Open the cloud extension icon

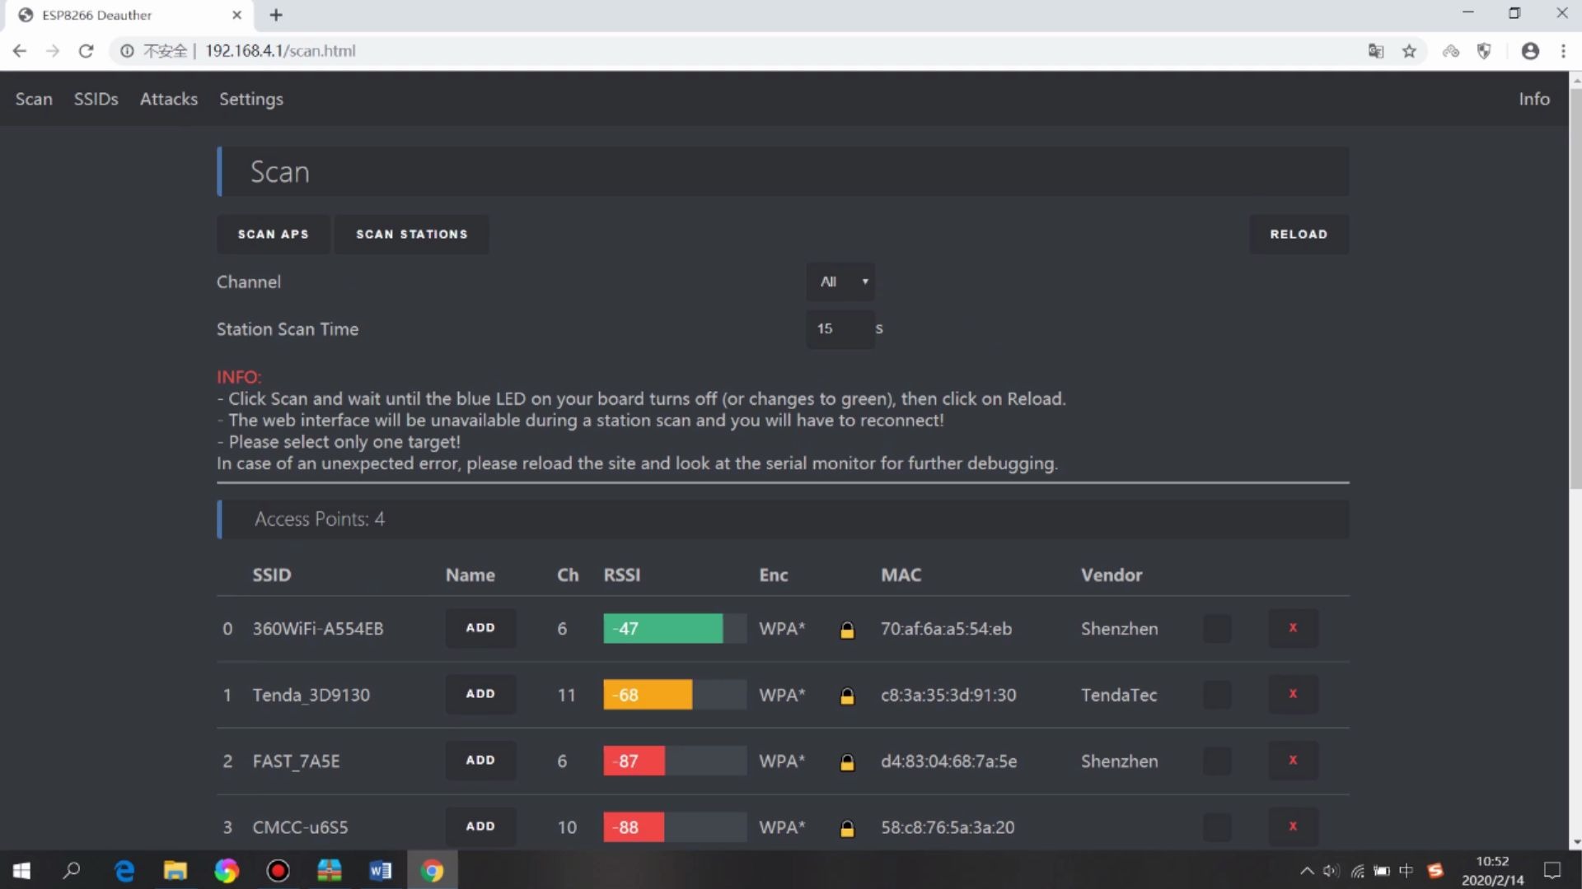[1451, 51]
